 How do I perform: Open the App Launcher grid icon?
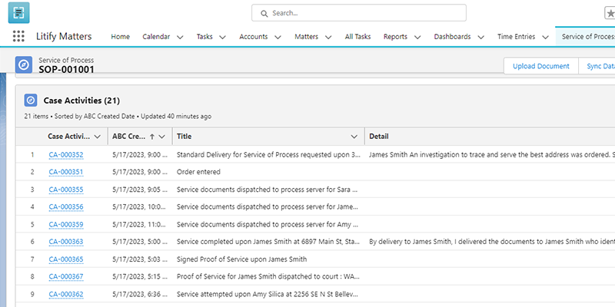18,36
